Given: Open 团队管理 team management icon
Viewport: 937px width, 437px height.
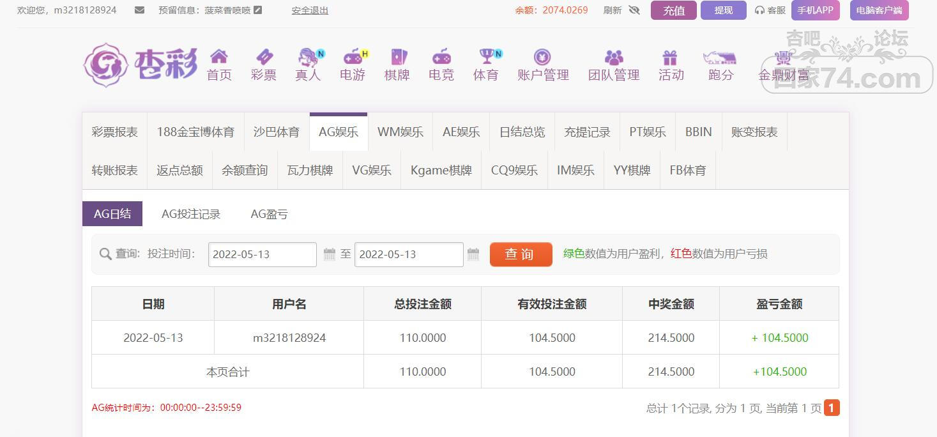Looking at the screenshot, I should point(613,57).
